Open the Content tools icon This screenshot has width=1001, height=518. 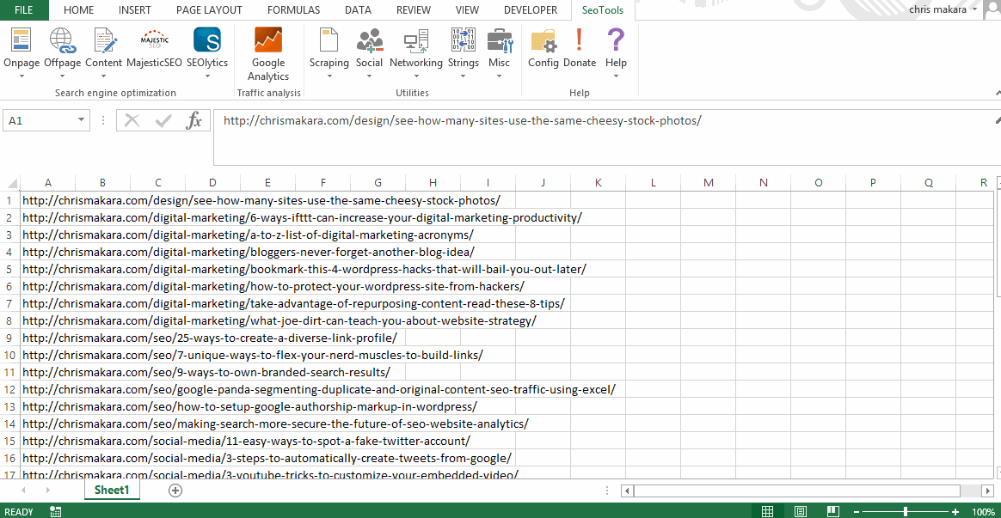coord(103,40)
